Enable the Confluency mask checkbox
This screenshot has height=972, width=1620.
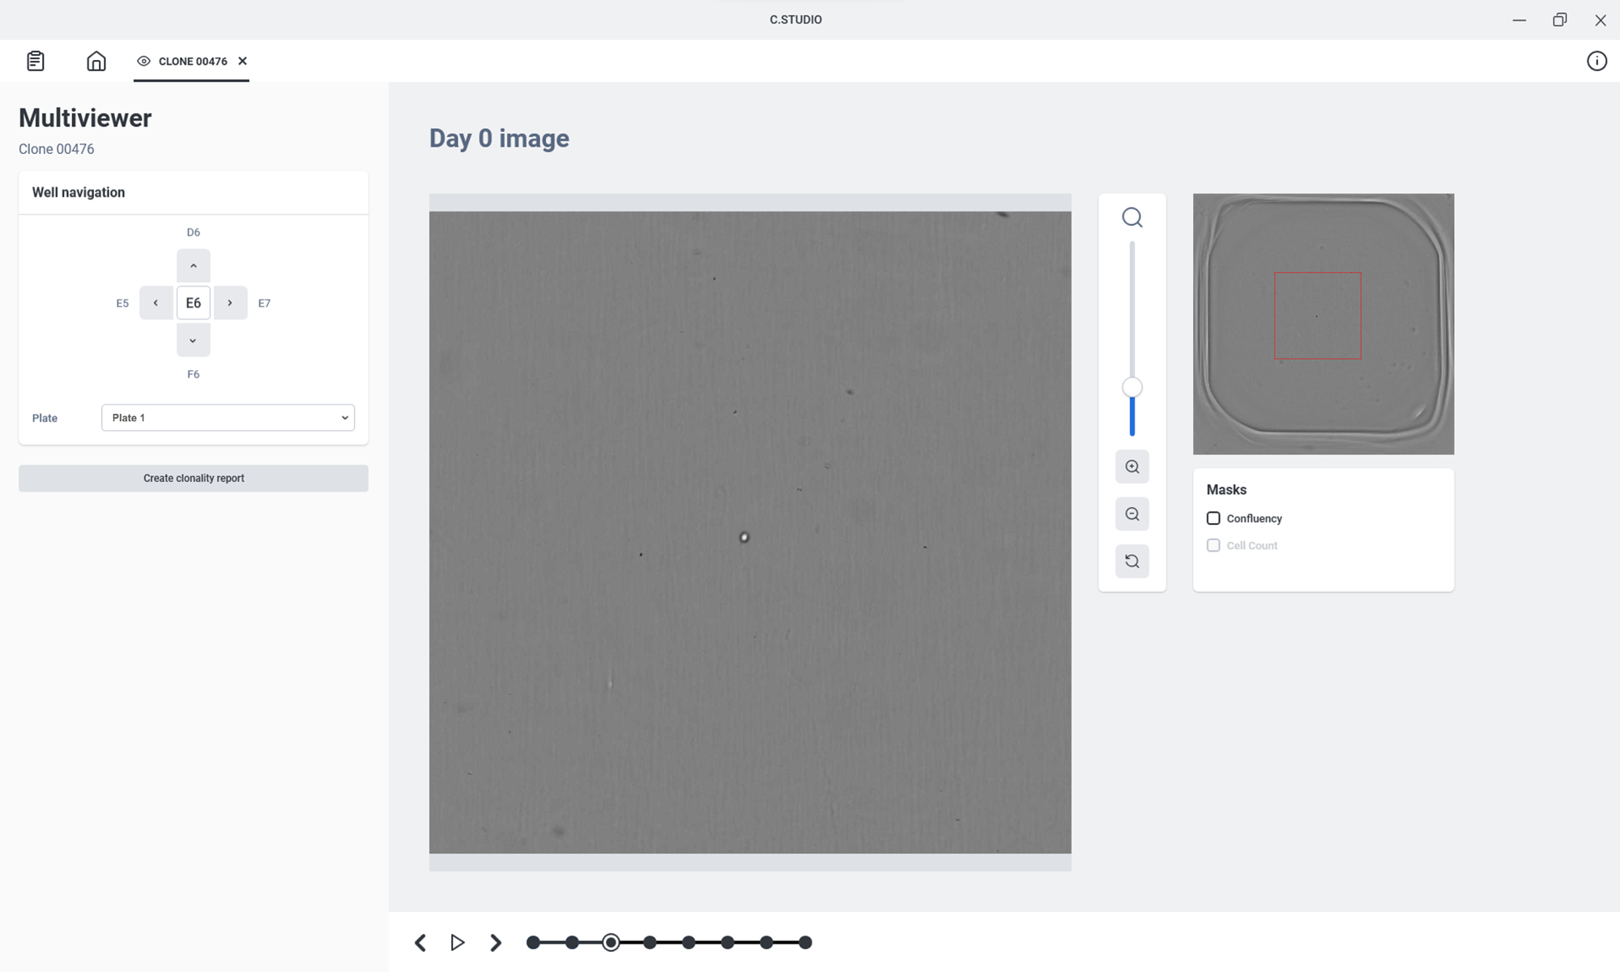click(1213, 518)
